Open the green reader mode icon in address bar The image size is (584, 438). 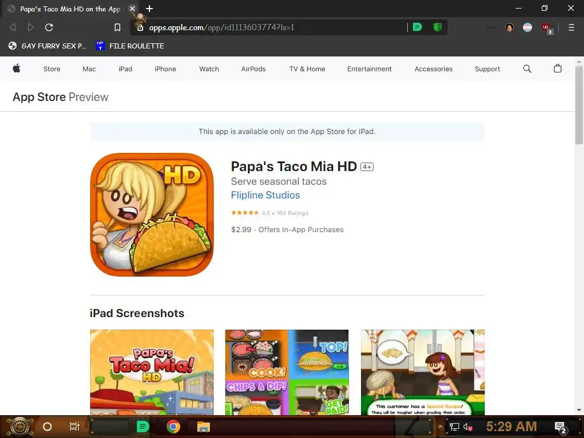tap(417, 27)
